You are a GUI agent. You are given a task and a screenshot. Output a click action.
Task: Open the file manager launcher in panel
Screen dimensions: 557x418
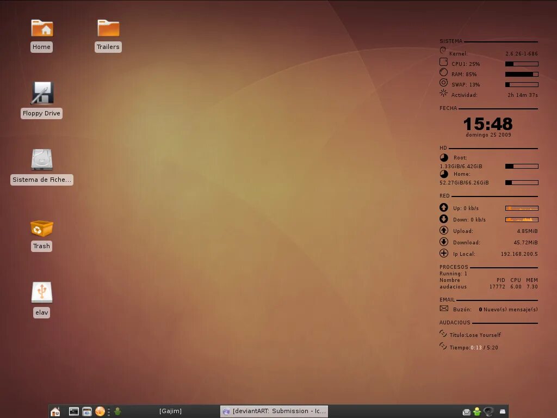click(x=87, y=411)
